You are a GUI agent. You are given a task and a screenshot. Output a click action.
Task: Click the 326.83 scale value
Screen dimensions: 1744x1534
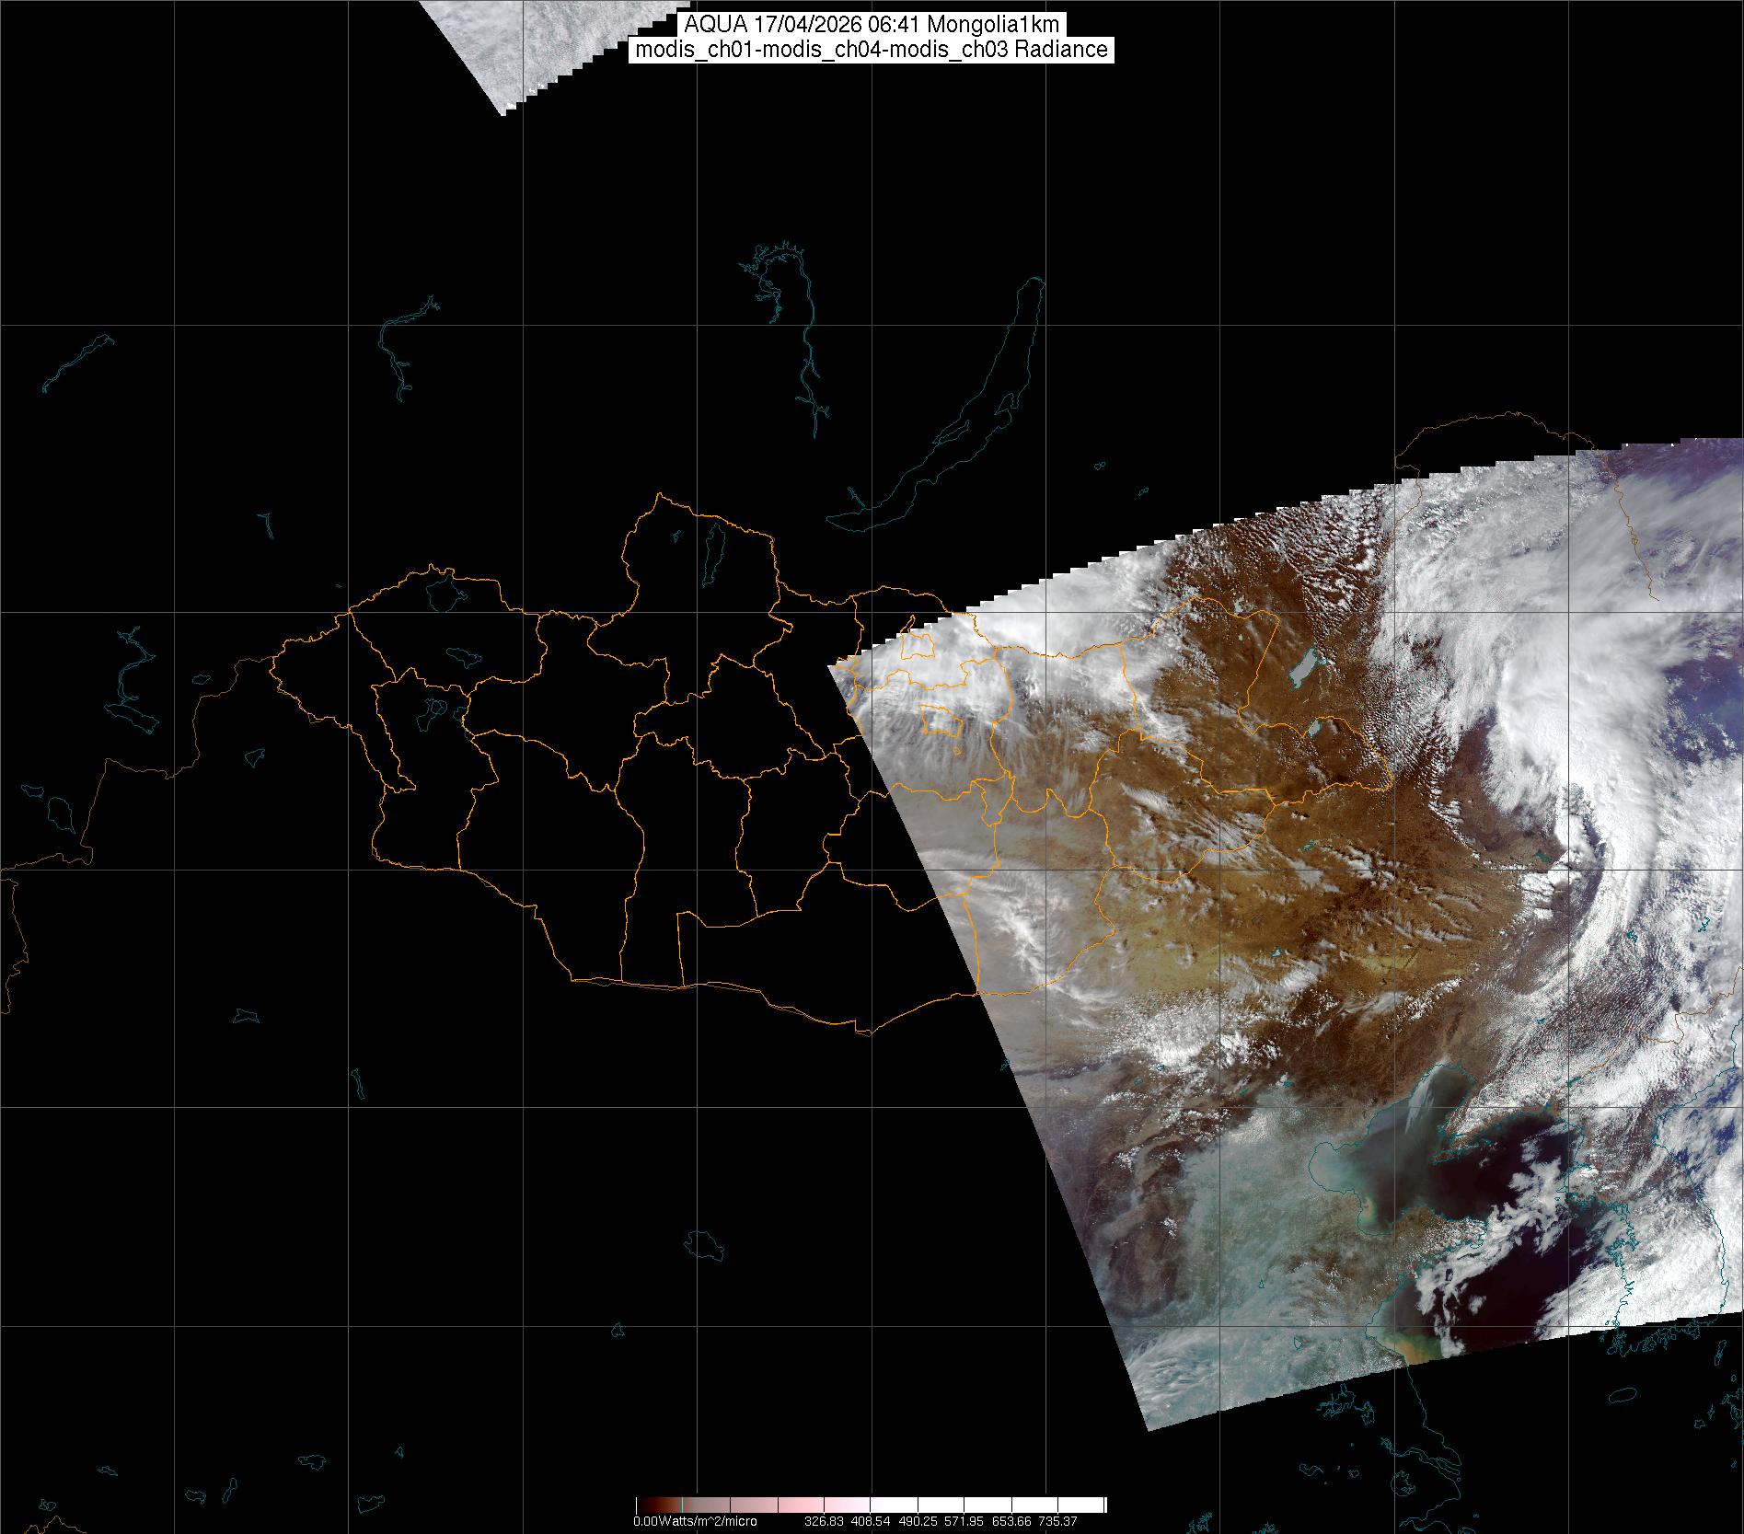pyautogui.click(x=825, y=1521)
